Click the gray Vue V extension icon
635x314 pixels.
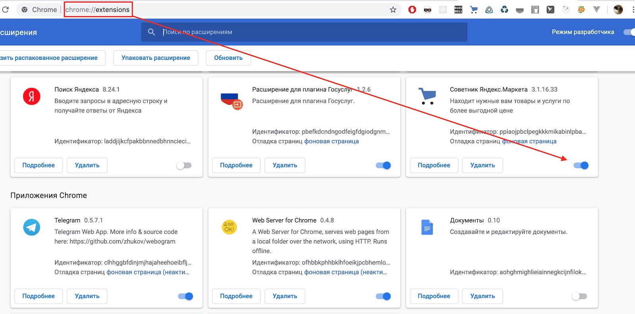pos(597,10)
